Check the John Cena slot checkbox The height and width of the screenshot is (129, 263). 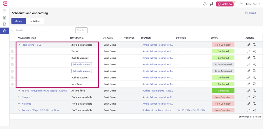pyautogui.click(x=12, y=84)
